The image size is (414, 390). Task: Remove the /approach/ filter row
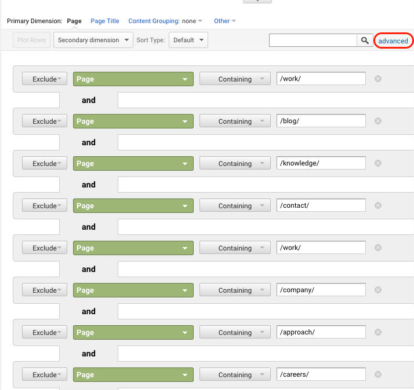tap(378, 332)
